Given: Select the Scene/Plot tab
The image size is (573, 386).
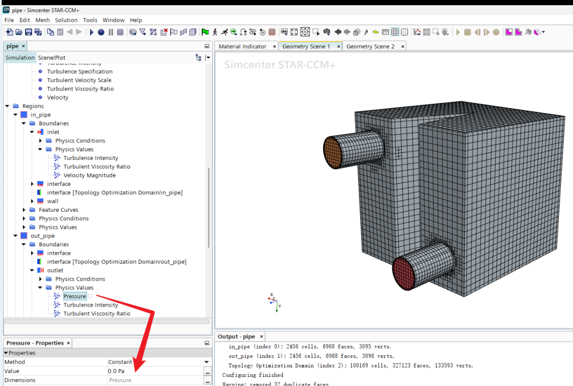Looking at the screenshot, I should pyautogui.click(x=51, y=58).
